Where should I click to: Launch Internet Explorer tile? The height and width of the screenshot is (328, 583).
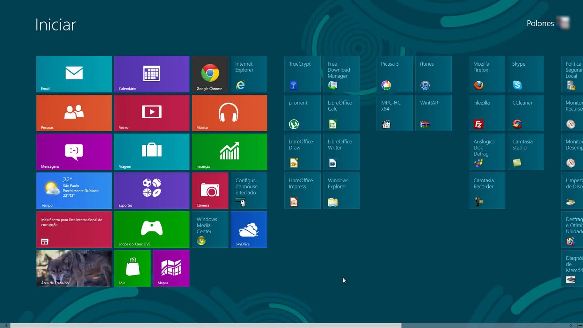coord(249,74)
